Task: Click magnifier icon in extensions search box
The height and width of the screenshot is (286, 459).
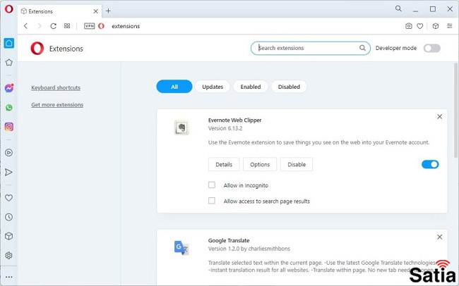Action: [x=362, y=48]
